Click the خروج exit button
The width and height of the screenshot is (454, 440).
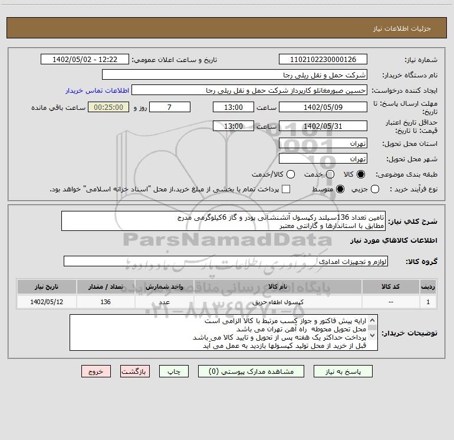[96, 371]
